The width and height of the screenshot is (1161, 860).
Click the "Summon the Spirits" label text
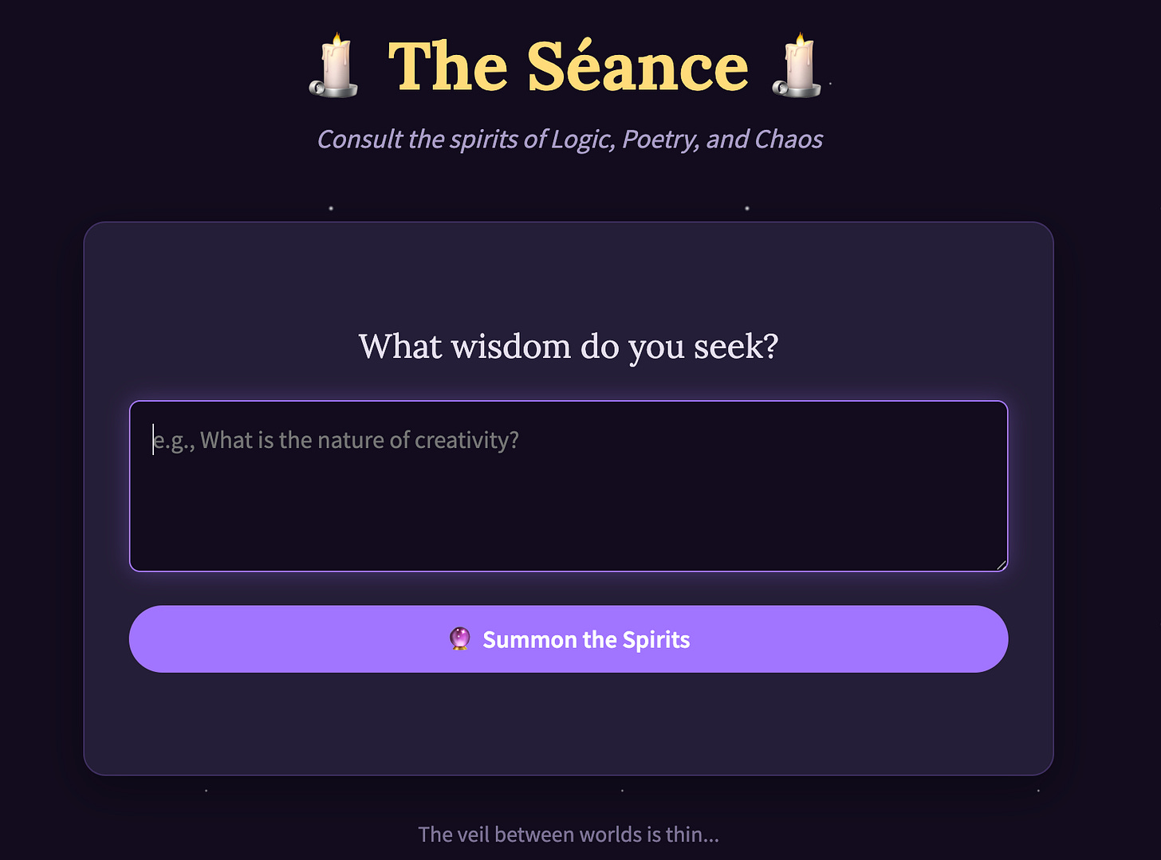(x=586, y=639)
